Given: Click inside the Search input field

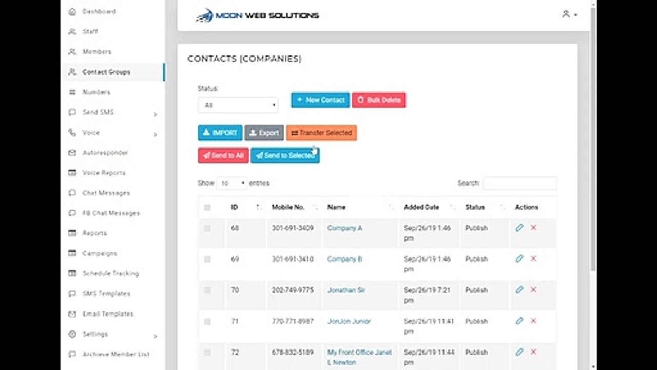Looking at the screenshot, I should 520,183.
